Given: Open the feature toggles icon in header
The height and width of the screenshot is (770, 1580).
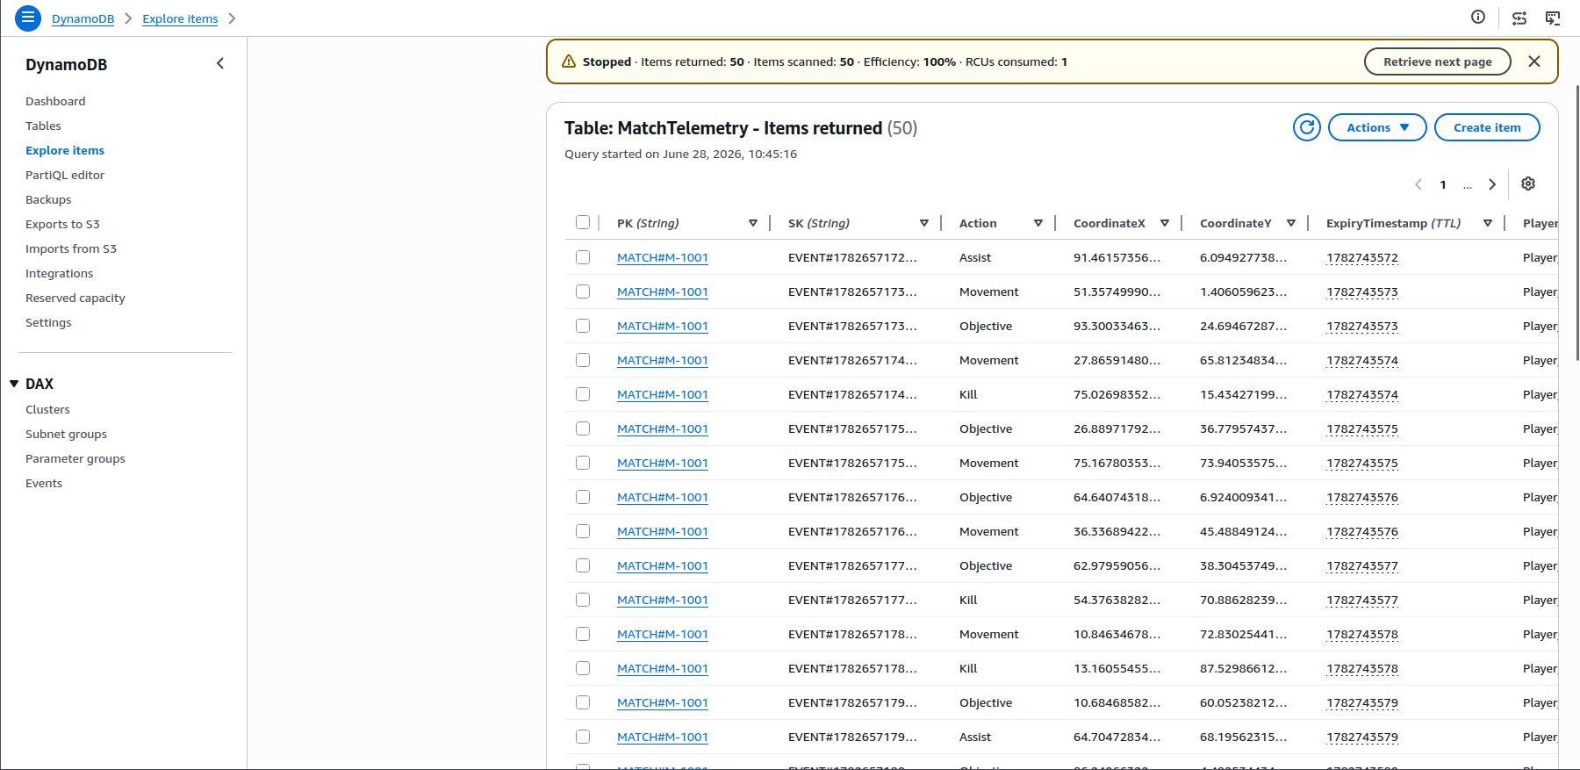Looking at the screenshot, I should pyautogui.click(x=1519, y=18).
